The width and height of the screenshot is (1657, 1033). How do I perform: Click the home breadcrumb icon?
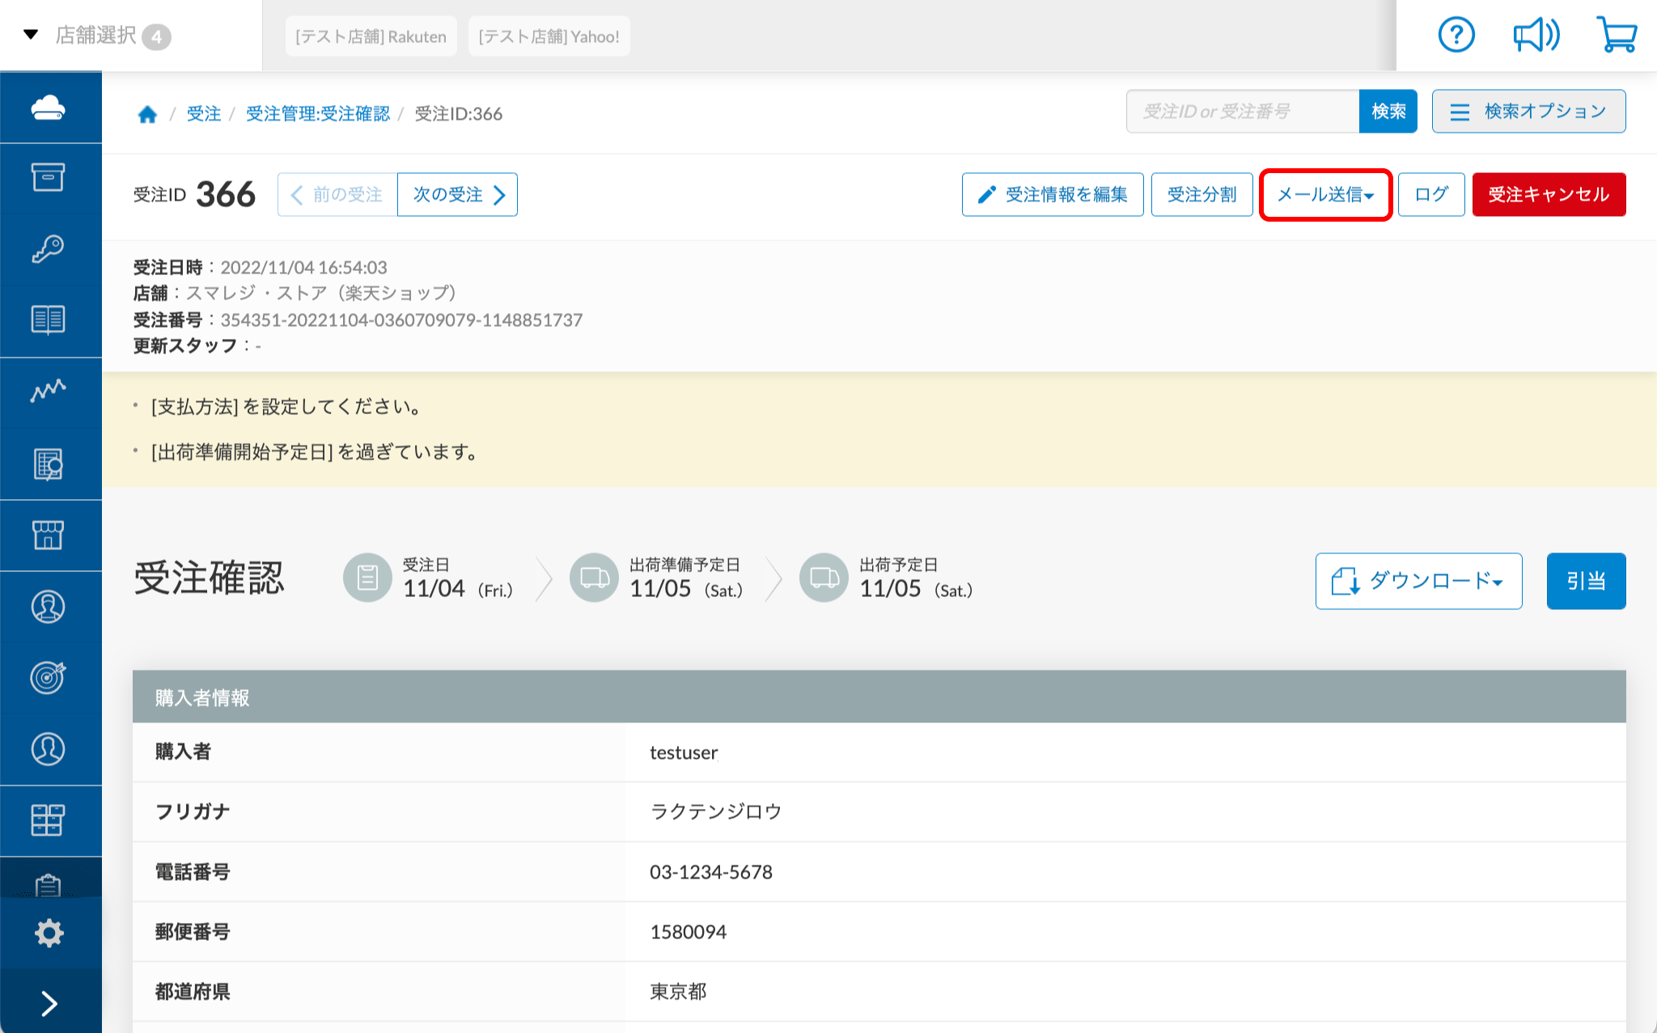[x=147, y=114]
